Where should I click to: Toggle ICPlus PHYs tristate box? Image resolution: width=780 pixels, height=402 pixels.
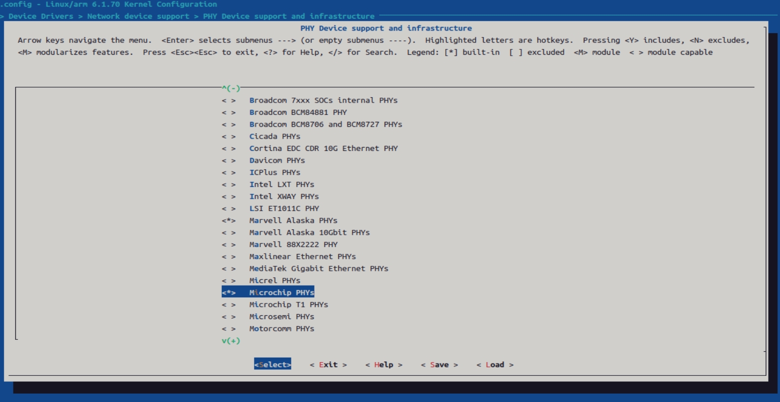click(229, 172)
